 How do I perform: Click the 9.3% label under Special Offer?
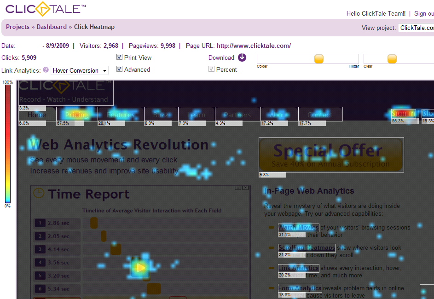272,175
